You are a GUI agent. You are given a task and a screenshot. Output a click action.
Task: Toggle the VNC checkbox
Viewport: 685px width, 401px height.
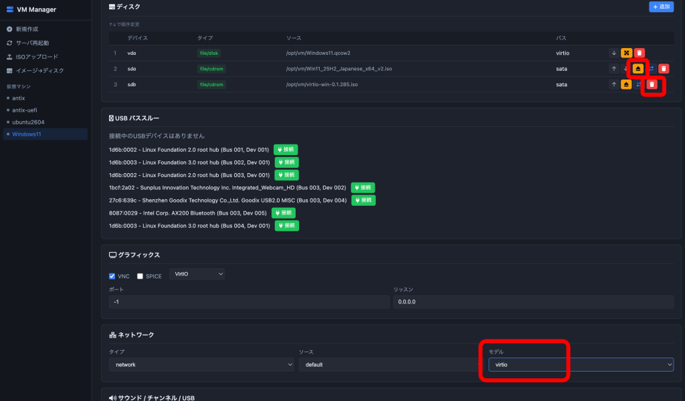pos(112,276)
